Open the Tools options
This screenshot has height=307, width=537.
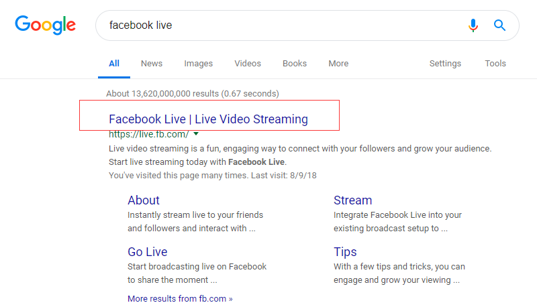pyautogui.click(x=495, y=64)
